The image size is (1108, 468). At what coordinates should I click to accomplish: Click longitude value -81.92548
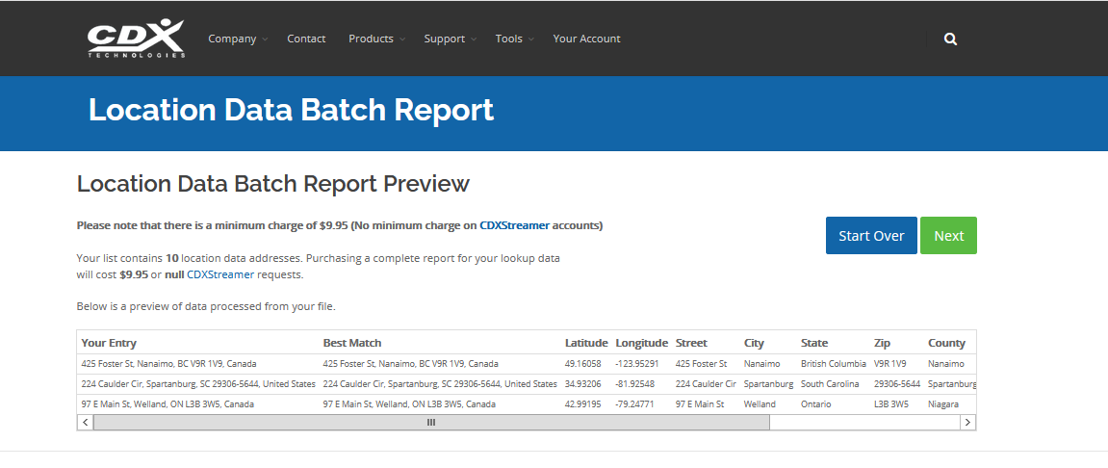tap(634, 384)
